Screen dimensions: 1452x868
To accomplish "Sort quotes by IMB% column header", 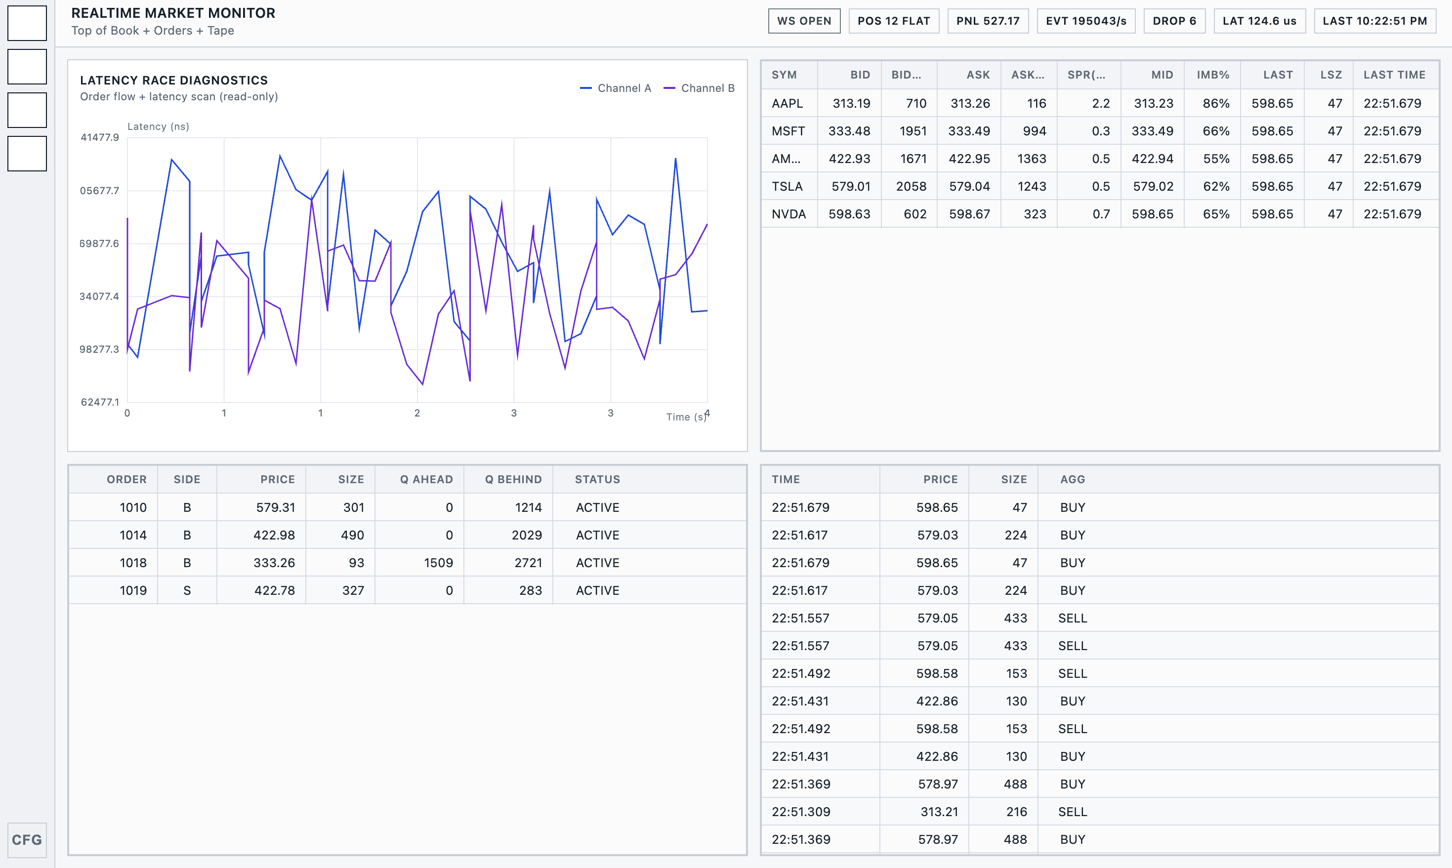I will coord(1212,75).
